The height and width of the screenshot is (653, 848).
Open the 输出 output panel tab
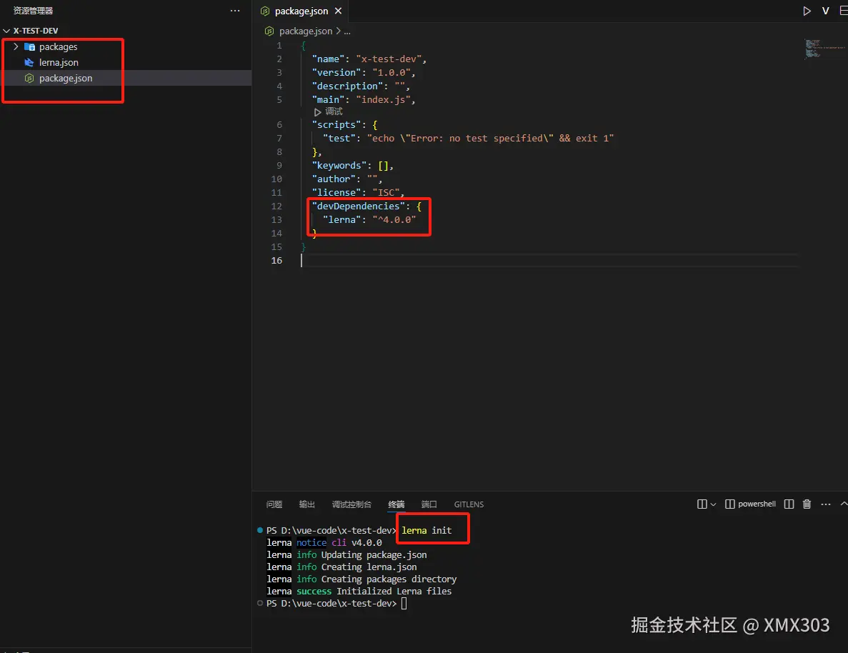tap(306, 504)
